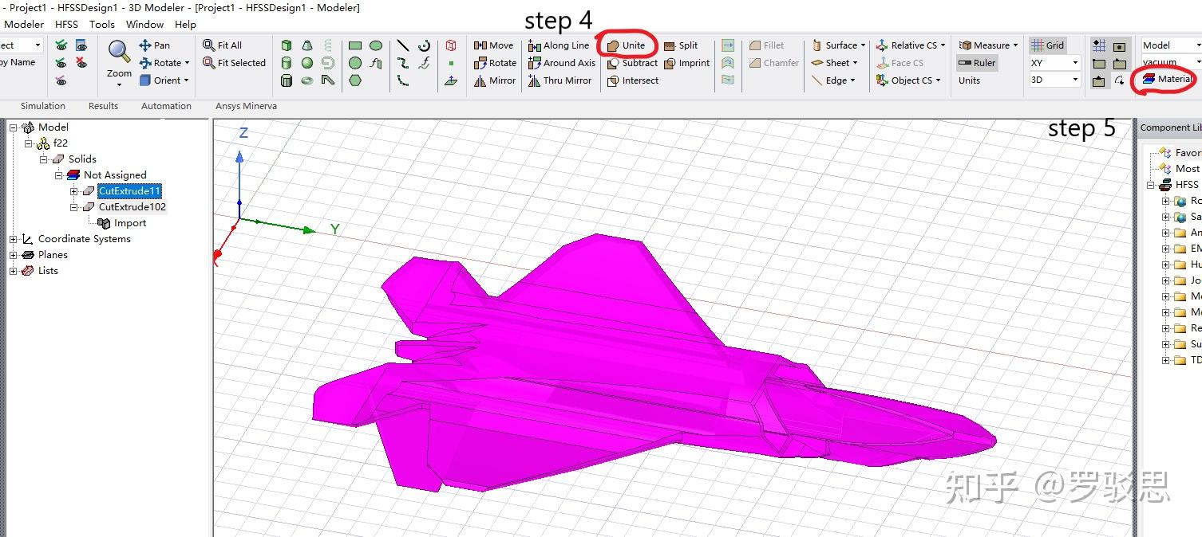
Task: Draw a regular polygon
Action: tap(355, 80)
